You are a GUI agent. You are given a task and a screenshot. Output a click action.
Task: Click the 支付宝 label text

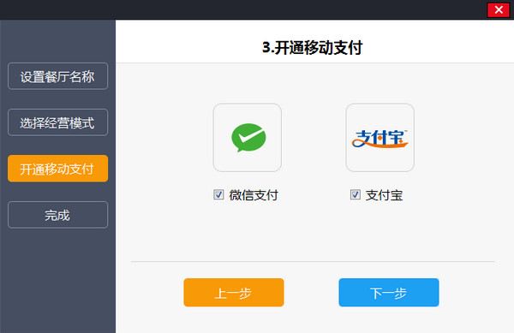384,195
